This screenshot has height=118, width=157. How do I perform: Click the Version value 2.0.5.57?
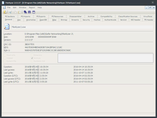(x=29, y=40)
